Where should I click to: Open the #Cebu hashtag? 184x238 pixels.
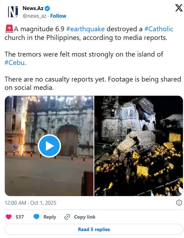coord(15,62)
